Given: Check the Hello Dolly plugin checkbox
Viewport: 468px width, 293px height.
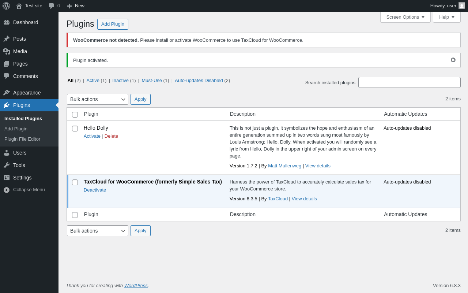Looking at the screenshot, I should point(75,129).
